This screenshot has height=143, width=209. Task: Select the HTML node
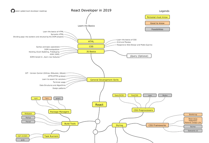(91, 41)
